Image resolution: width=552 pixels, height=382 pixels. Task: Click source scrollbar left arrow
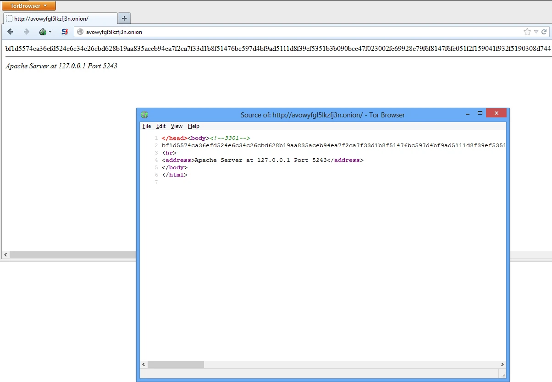click(x=144, y=365)
